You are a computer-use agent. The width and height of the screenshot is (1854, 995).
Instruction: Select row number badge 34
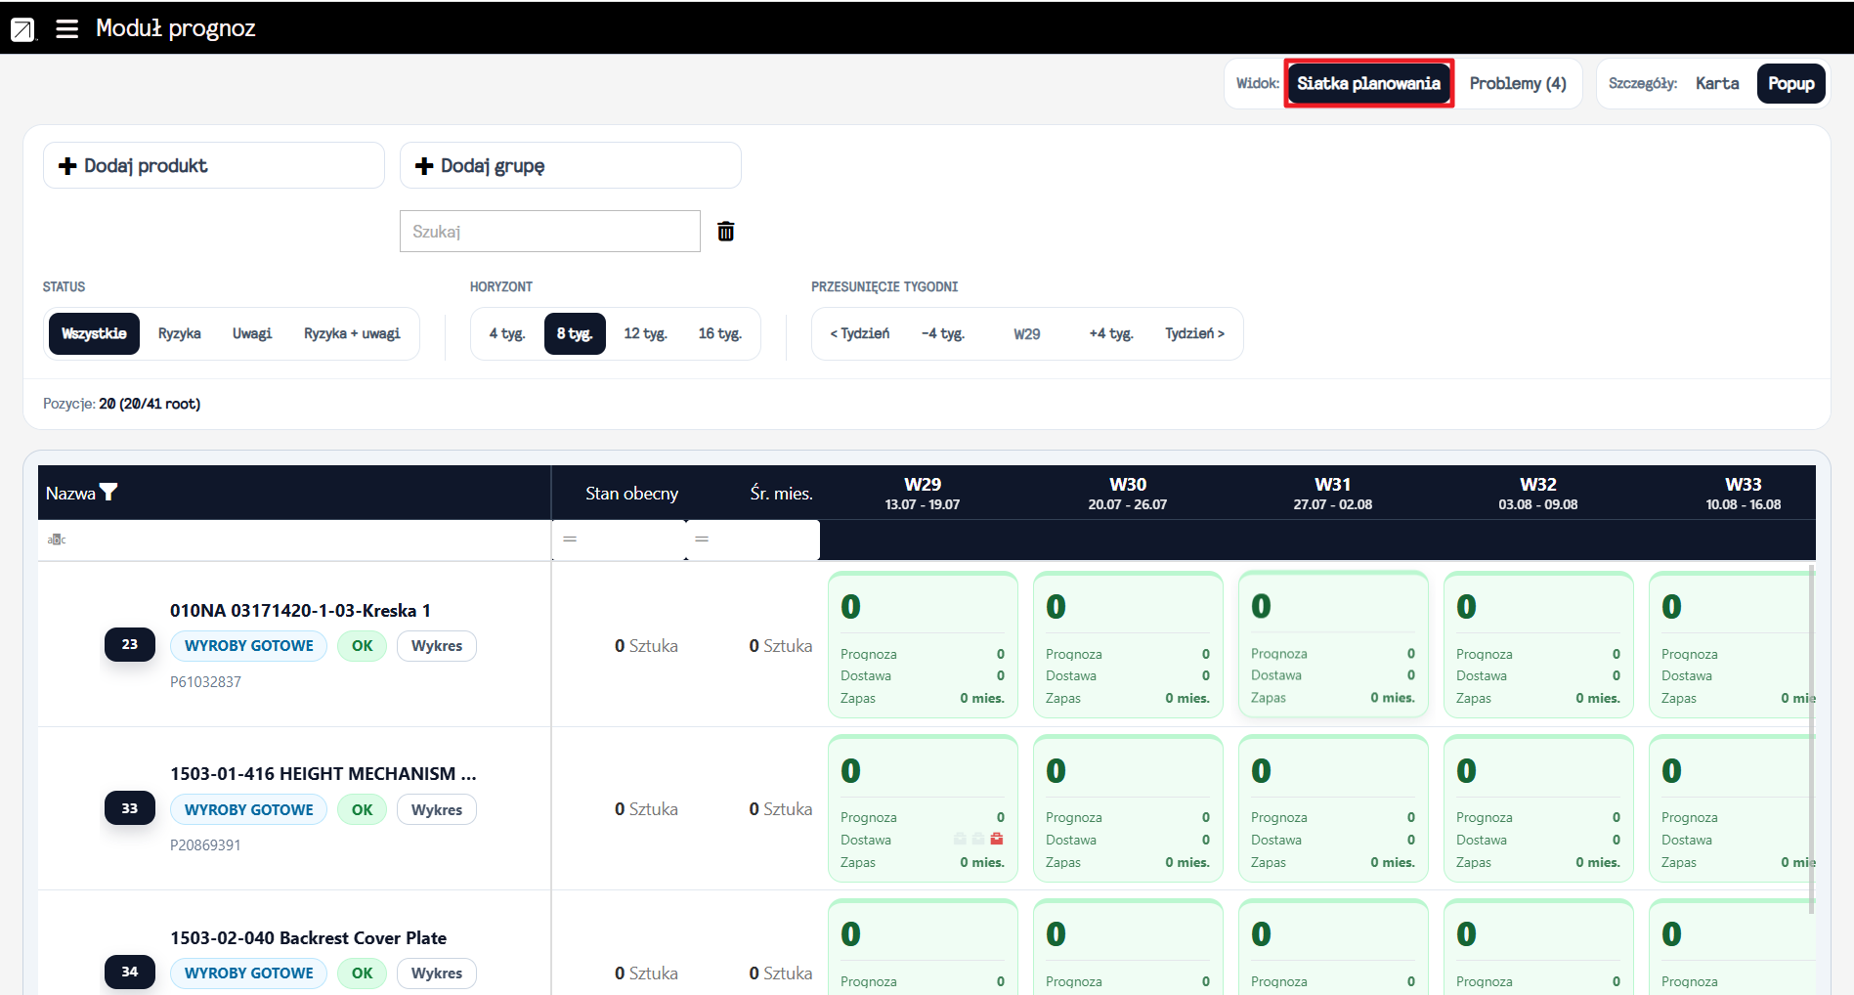pyautogui.click(x=130, y=972)
